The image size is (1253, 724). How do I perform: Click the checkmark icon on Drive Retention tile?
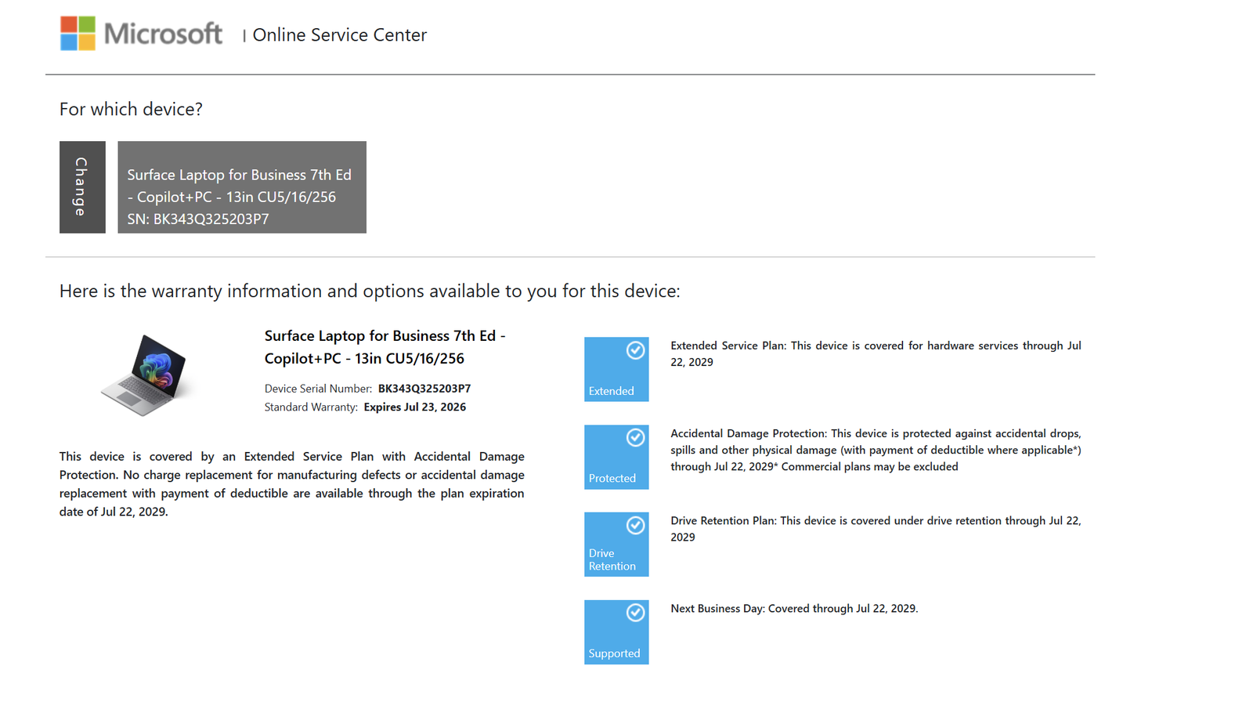pos(635,525)
